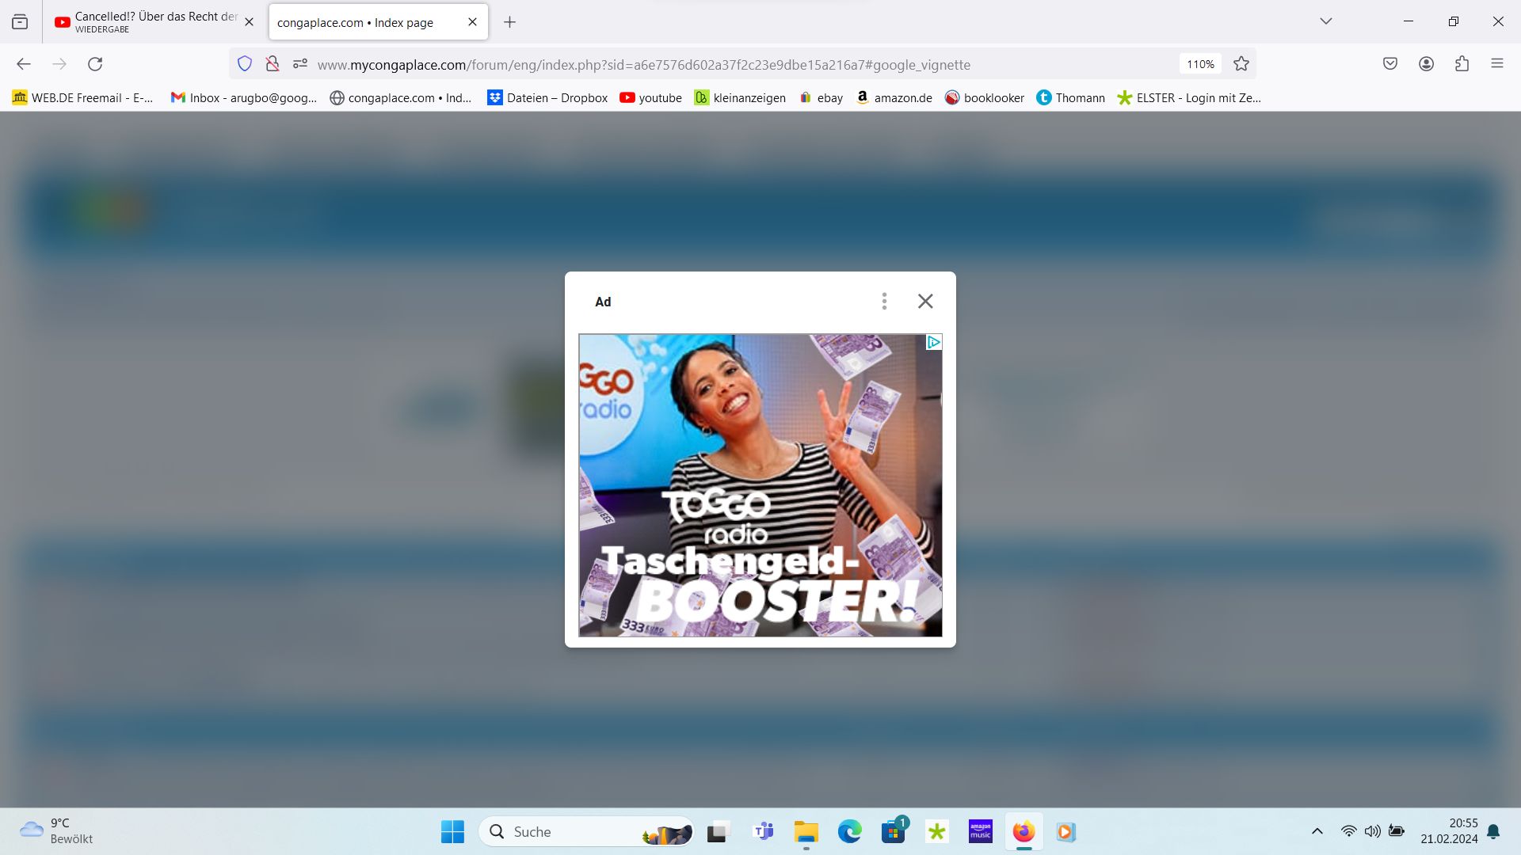Viewport: 1521px width, 855px height.
Task: Open the extensions puzzle icon
Action: [1462, 64]
